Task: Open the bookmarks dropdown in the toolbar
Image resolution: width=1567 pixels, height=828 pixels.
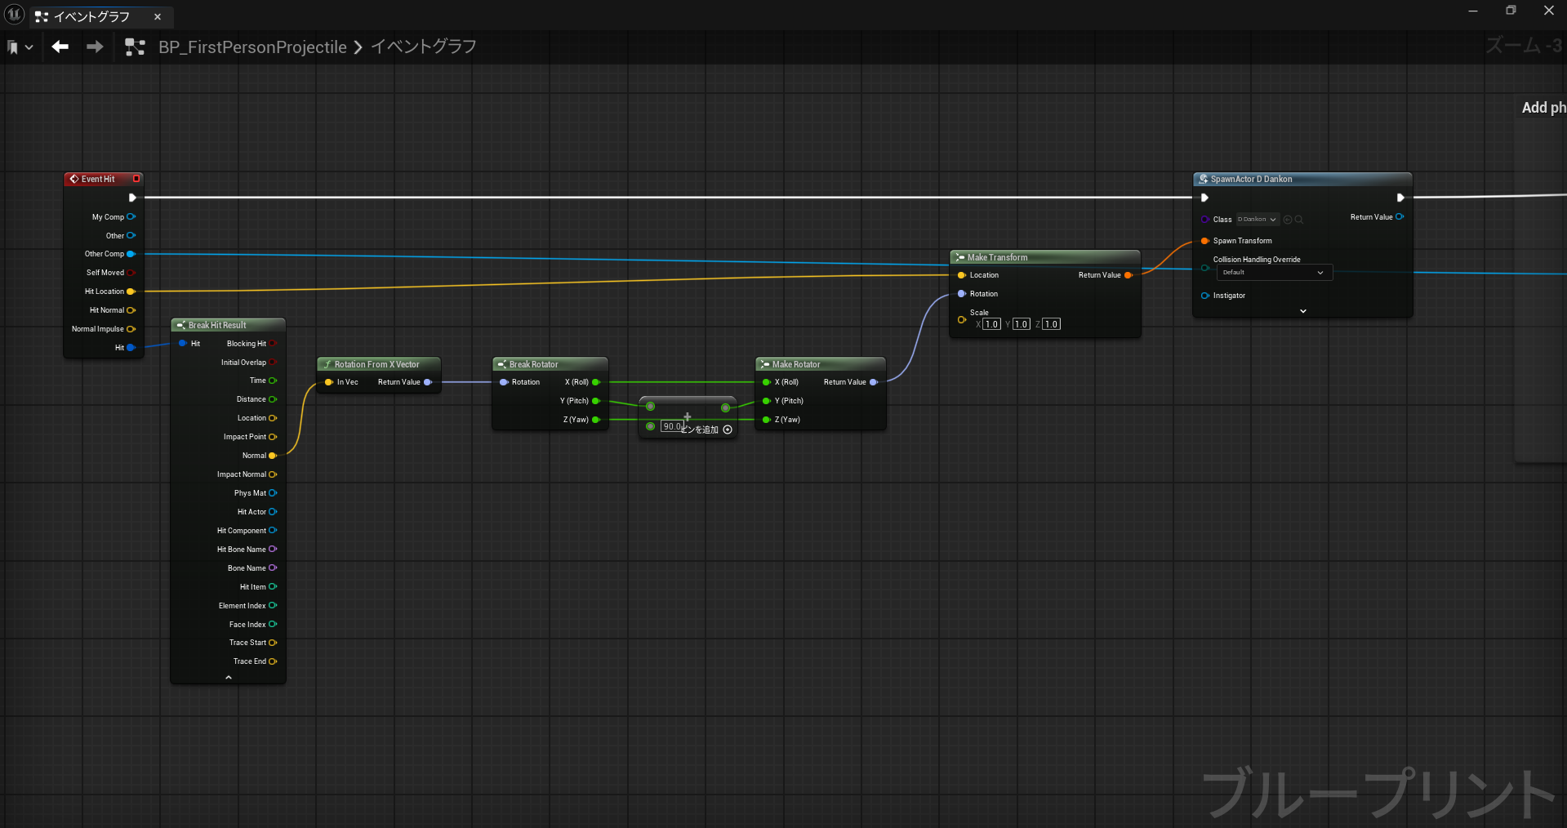Action: coord(20,47)
